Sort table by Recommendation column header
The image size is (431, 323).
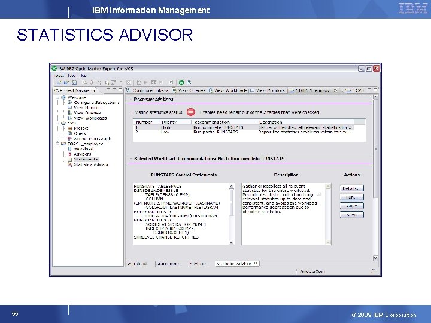click(x=223, y=122)
